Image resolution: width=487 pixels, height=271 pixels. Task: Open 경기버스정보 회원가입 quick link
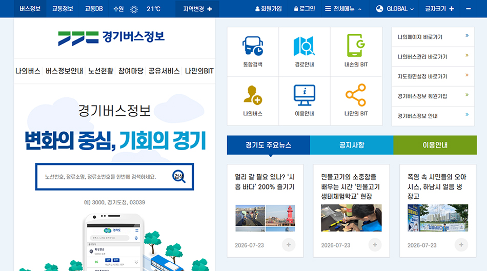[x=433, y=96]
